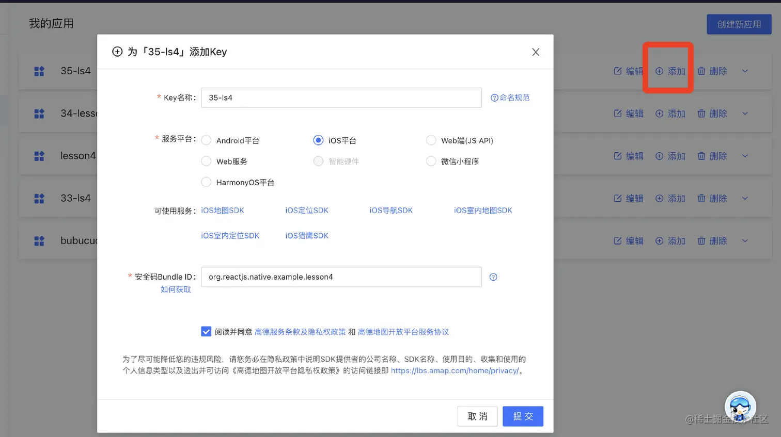The width and height of the screenshot is (781, 437).
Task: Click the app grid icon in the second row
Action: [39, 114]
